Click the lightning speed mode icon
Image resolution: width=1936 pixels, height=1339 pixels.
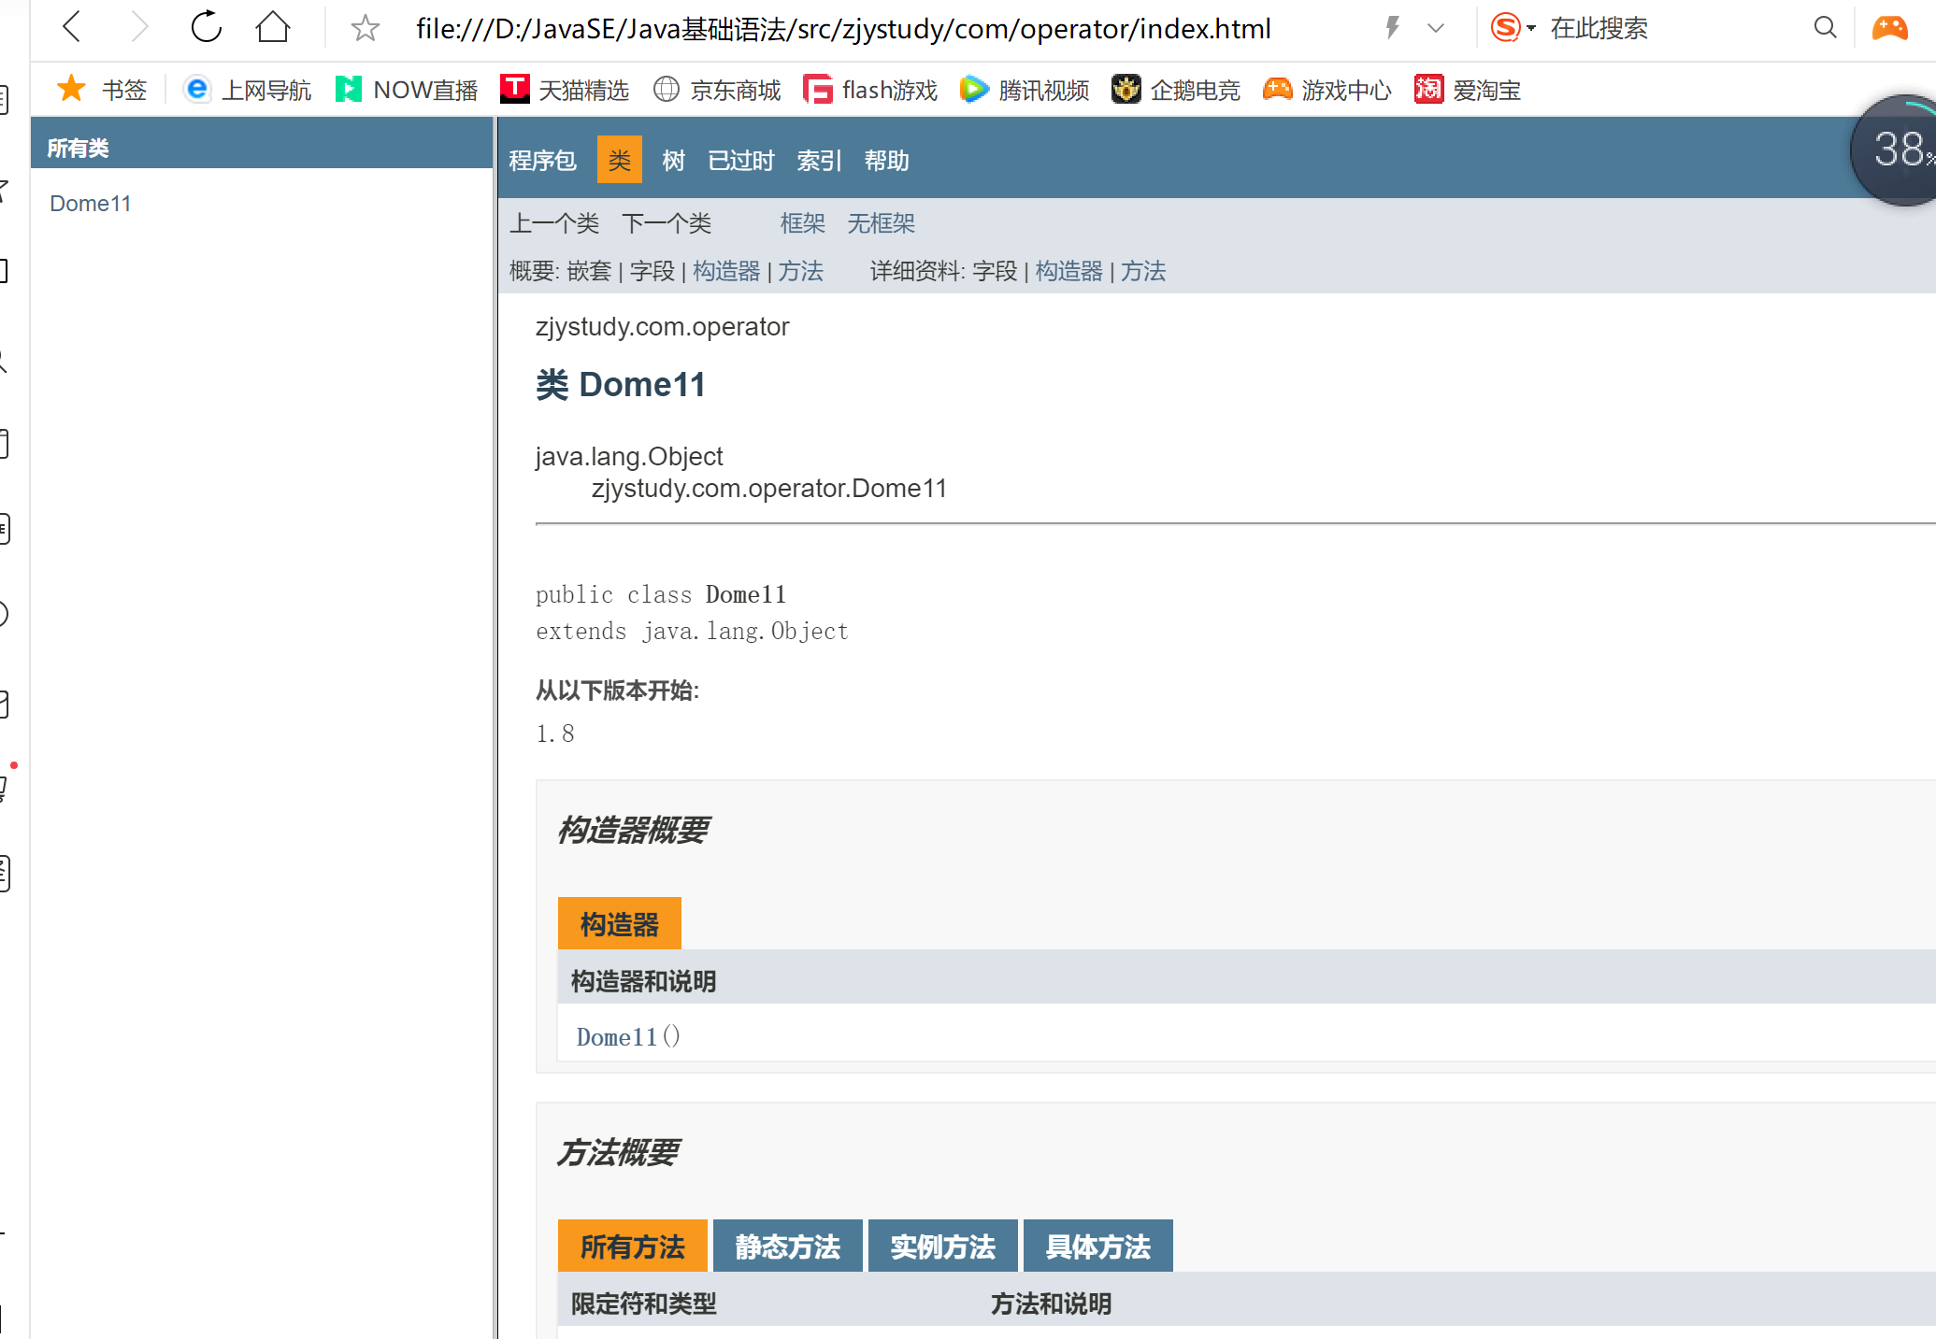1392,27
